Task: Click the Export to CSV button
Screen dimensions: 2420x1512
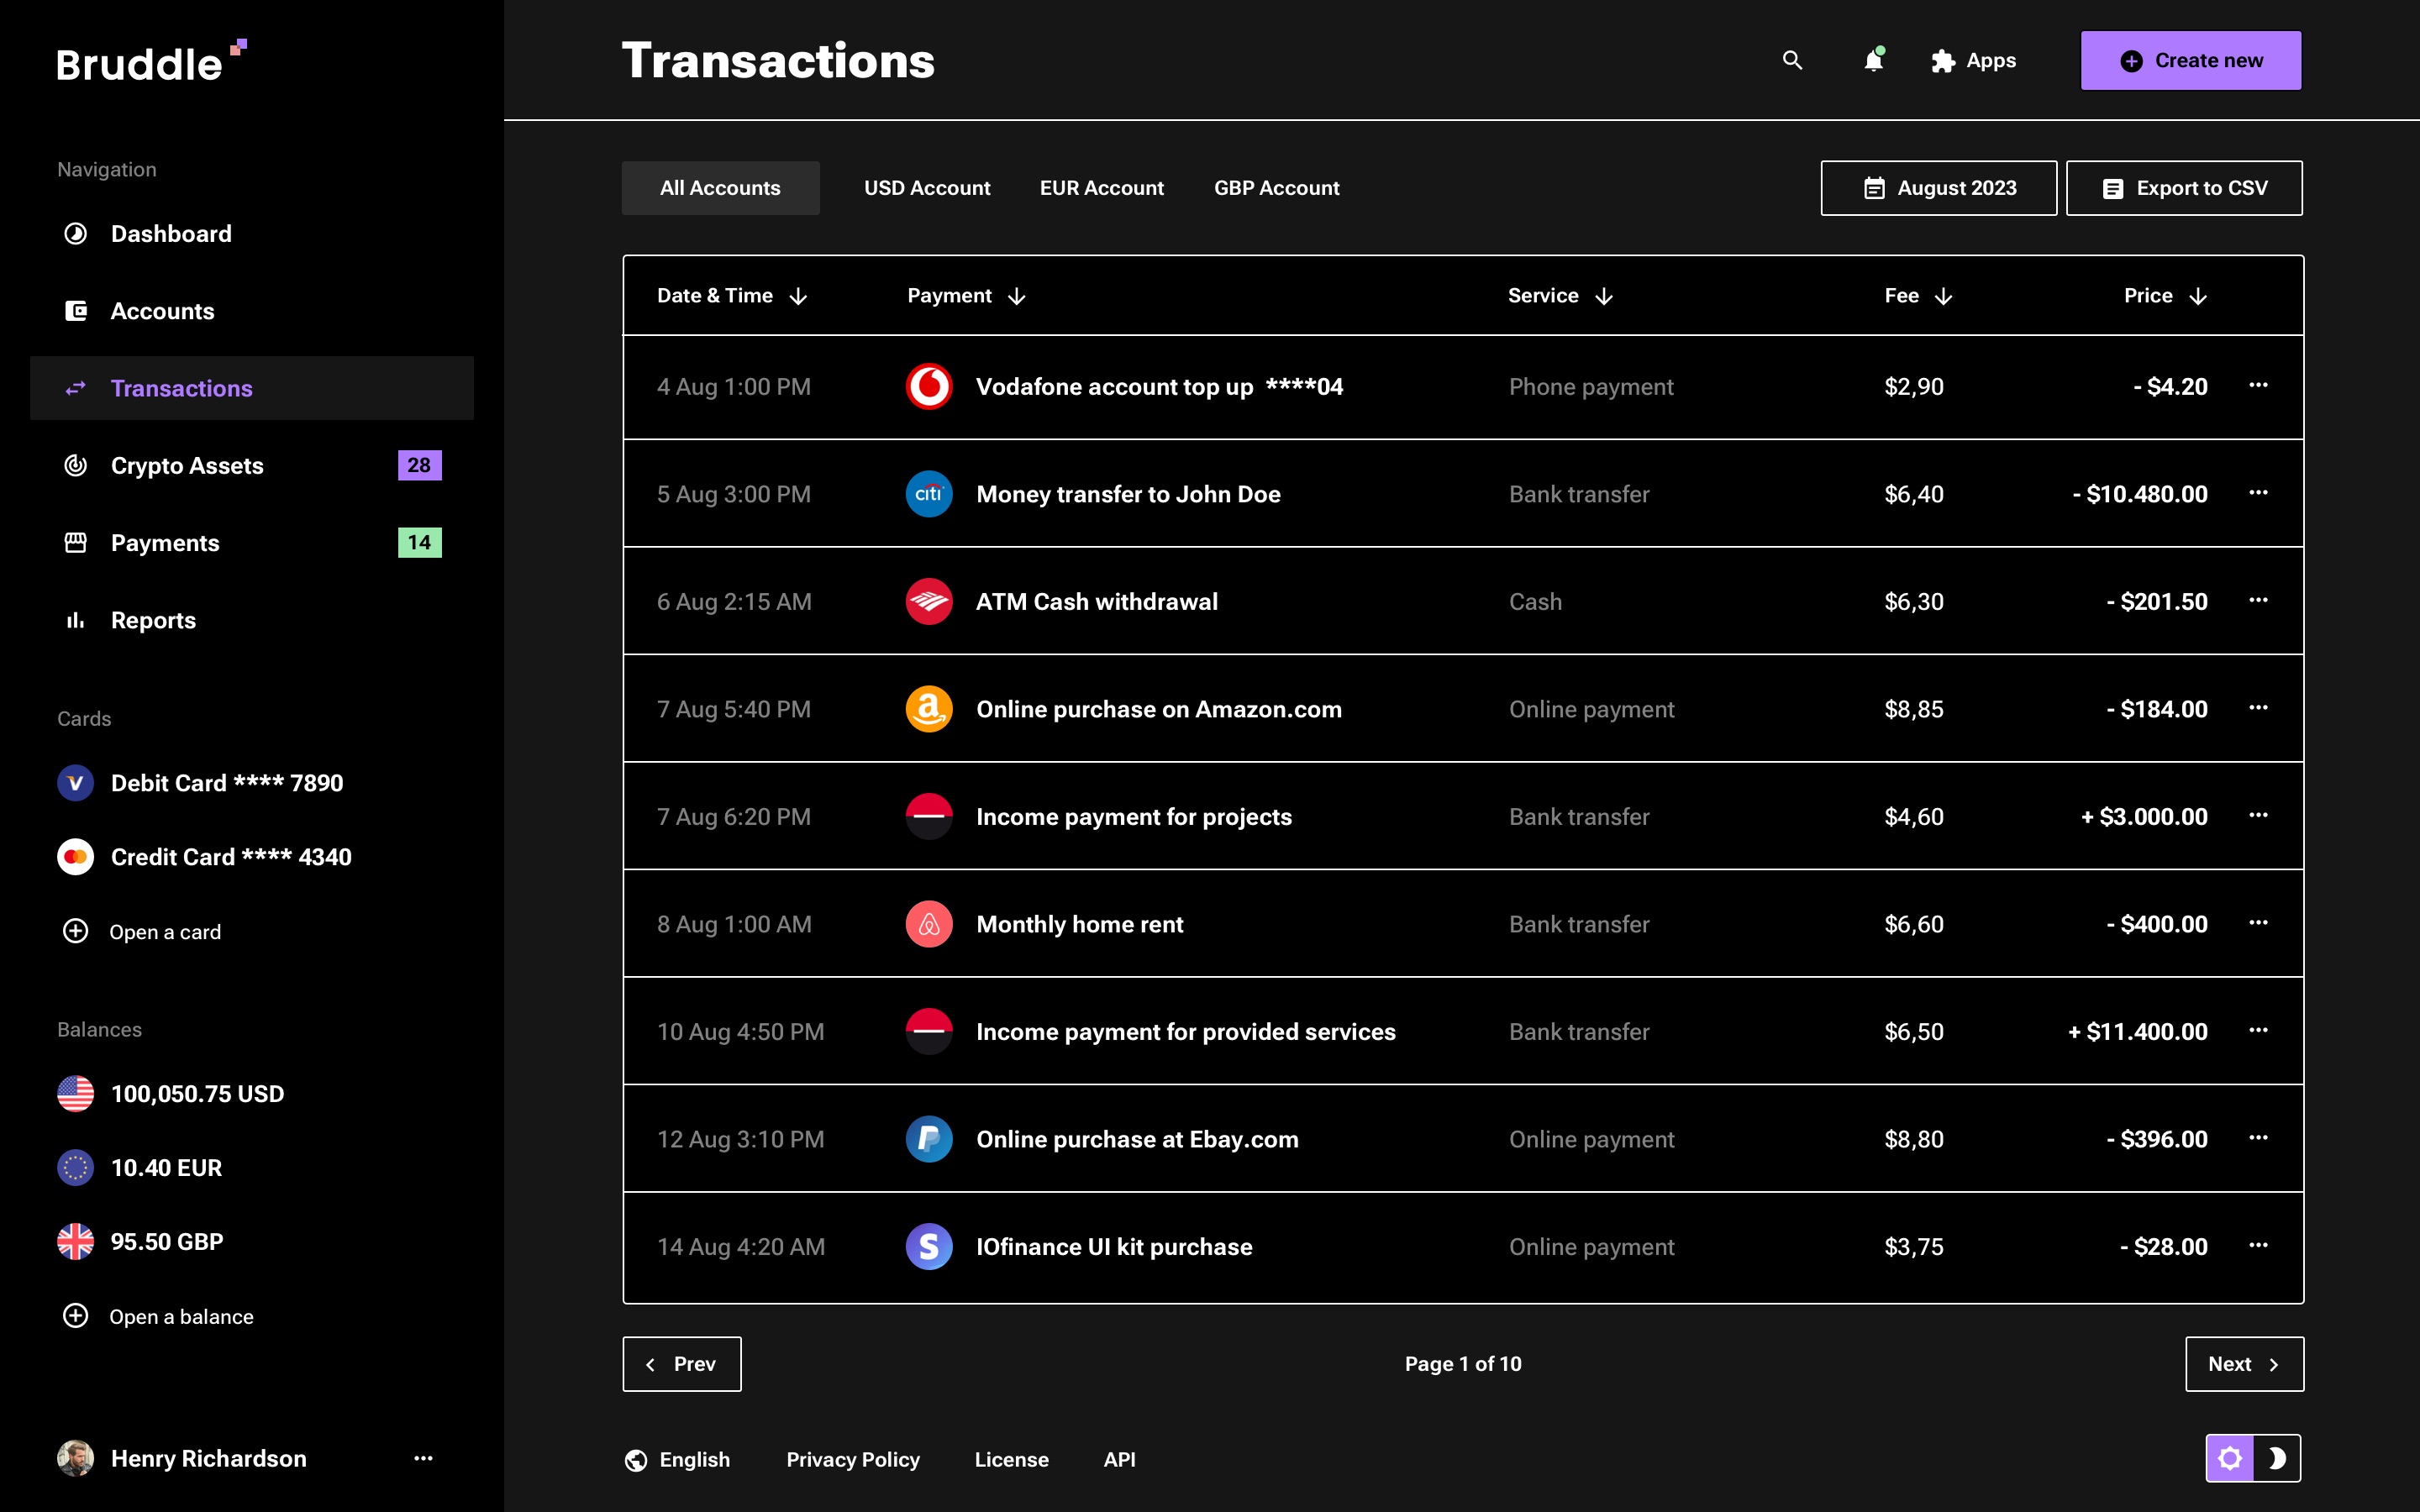Action: pyautogui.click(x=2183, y=188)
